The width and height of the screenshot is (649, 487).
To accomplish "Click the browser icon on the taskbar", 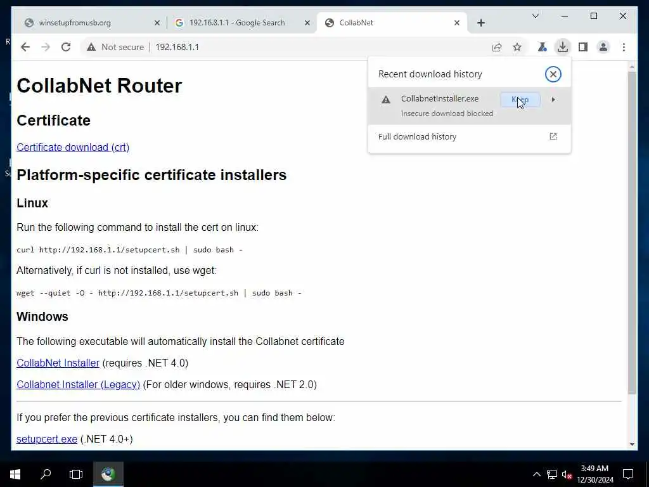I will coord(108,474).
